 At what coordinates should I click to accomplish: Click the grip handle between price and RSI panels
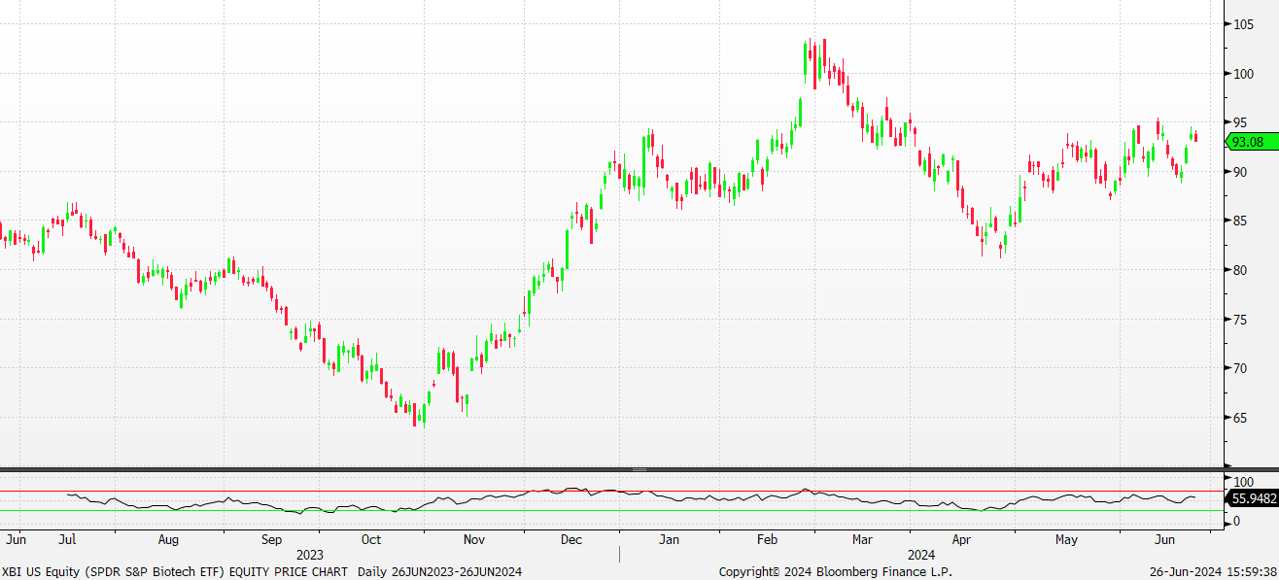639,469
